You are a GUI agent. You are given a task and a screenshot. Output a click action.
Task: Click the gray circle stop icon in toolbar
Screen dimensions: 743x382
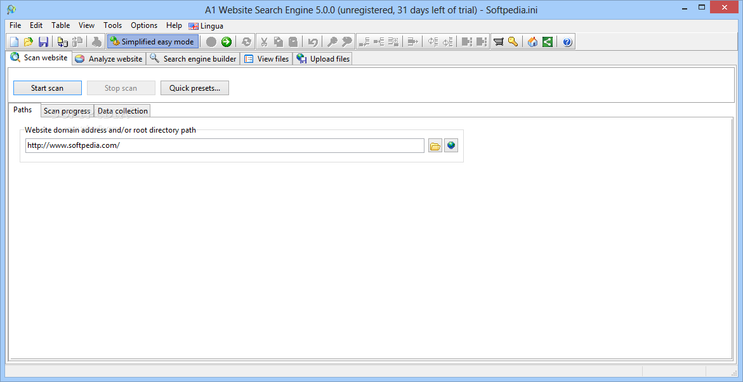[211, 42]
